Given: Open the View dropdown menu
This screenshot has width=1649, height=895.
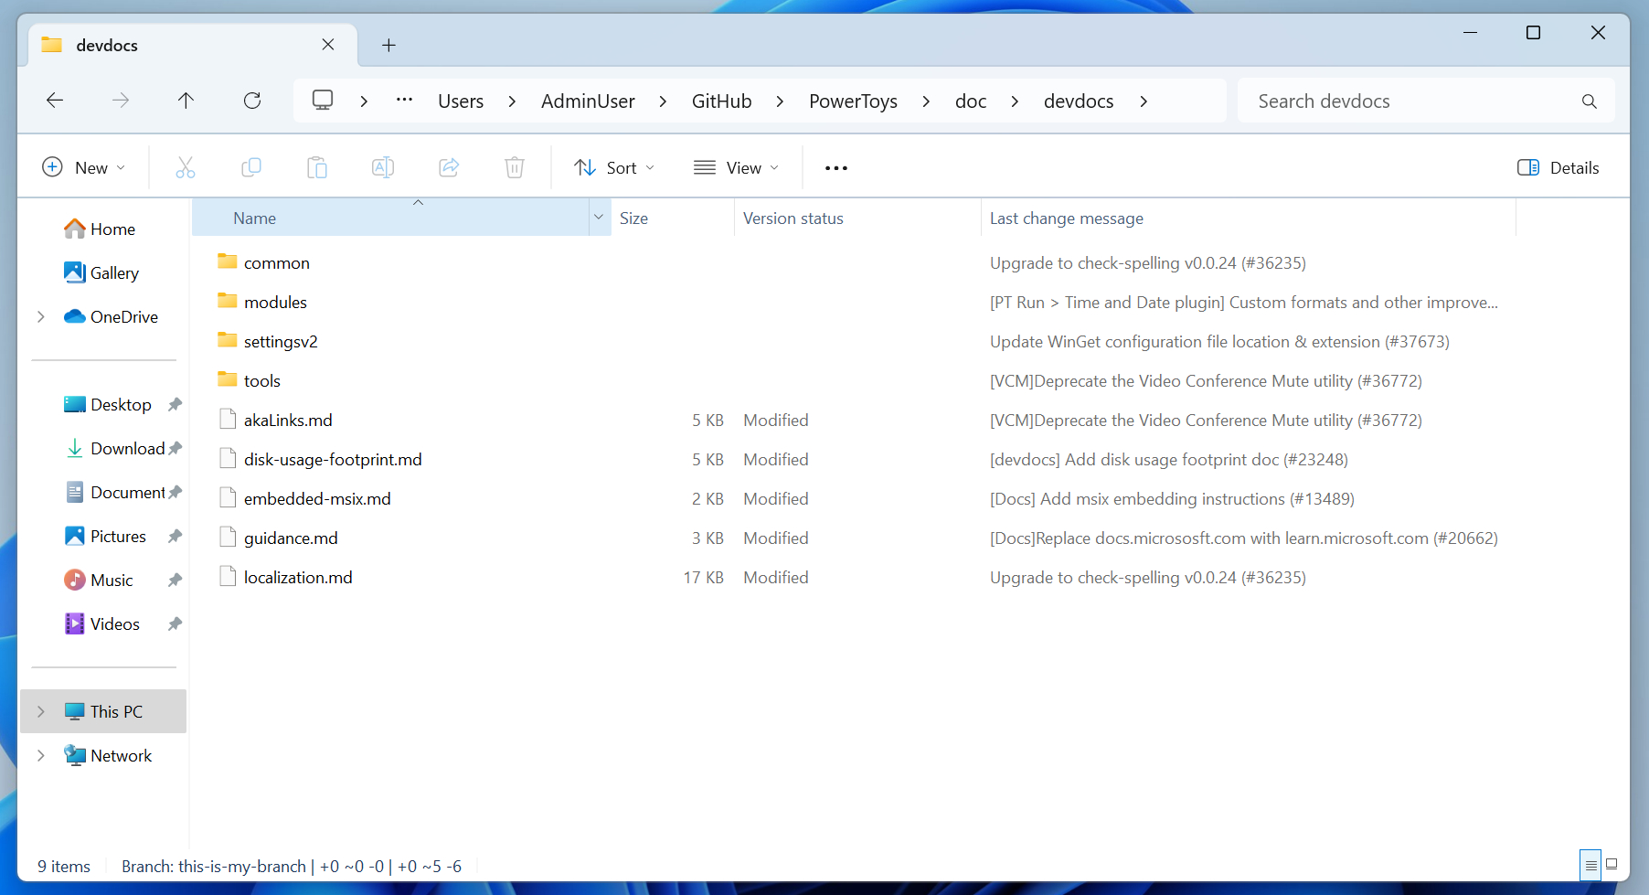Looking at the screenshot, I should tap(736, 167).
